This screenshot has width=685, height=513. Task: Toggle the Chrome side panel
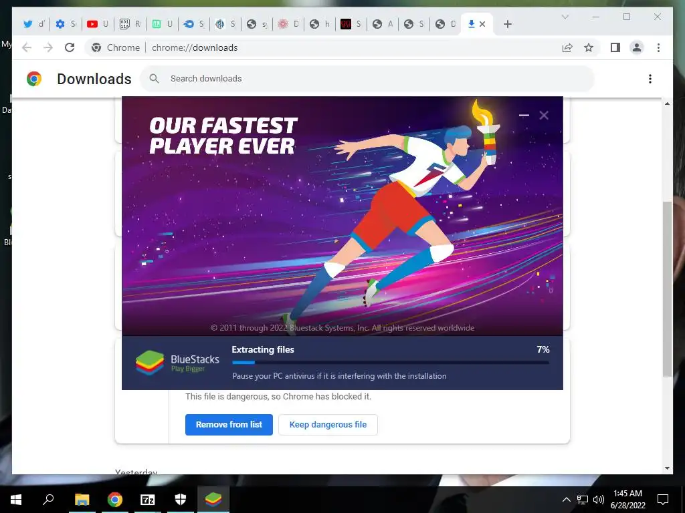[615, 47]
